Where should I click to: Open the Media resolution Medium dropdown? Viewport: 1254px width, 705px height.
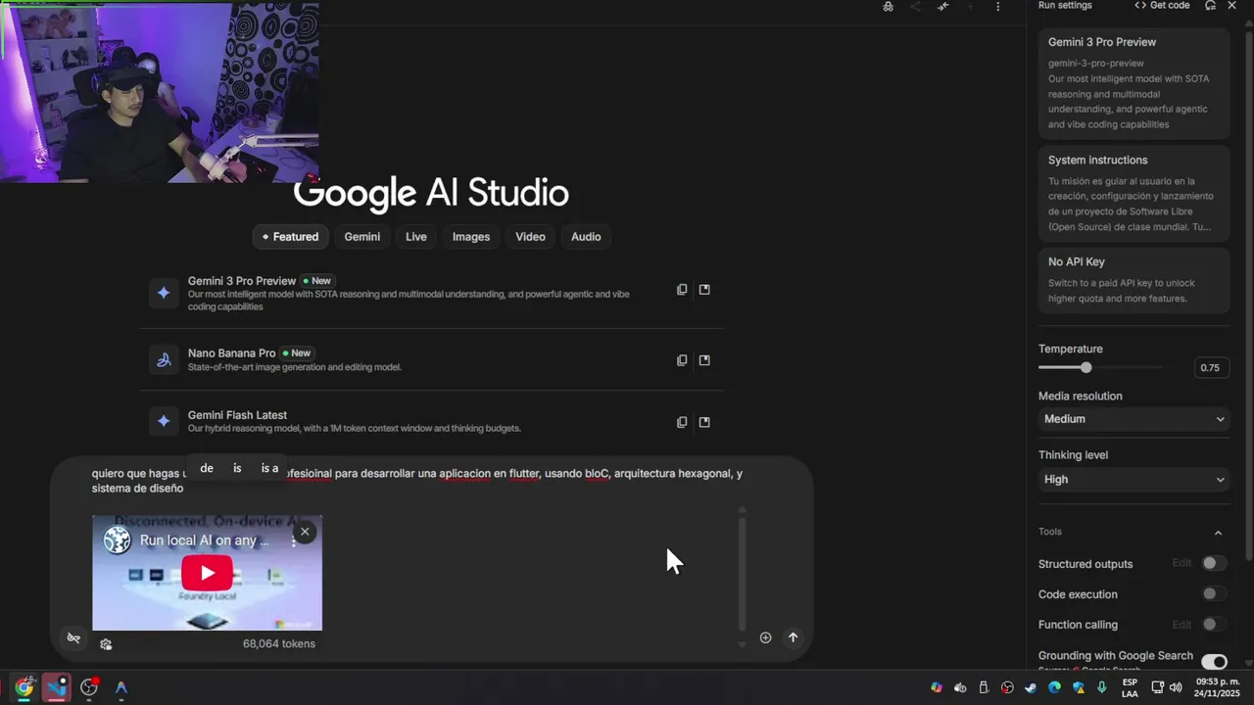tap(1133, 419)
